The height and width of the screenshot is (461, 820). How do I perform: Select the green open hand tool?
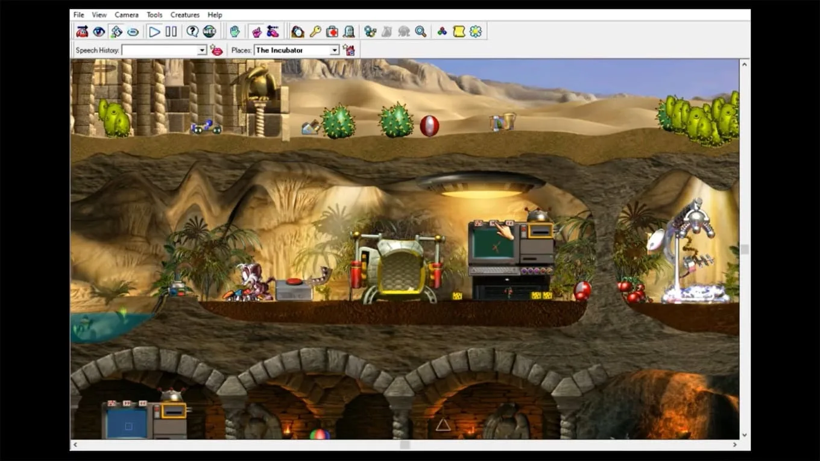[235, 31]
